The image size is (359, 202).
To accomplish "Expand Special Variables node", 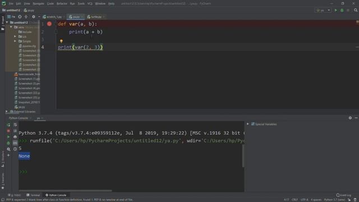I will [248, 124].
